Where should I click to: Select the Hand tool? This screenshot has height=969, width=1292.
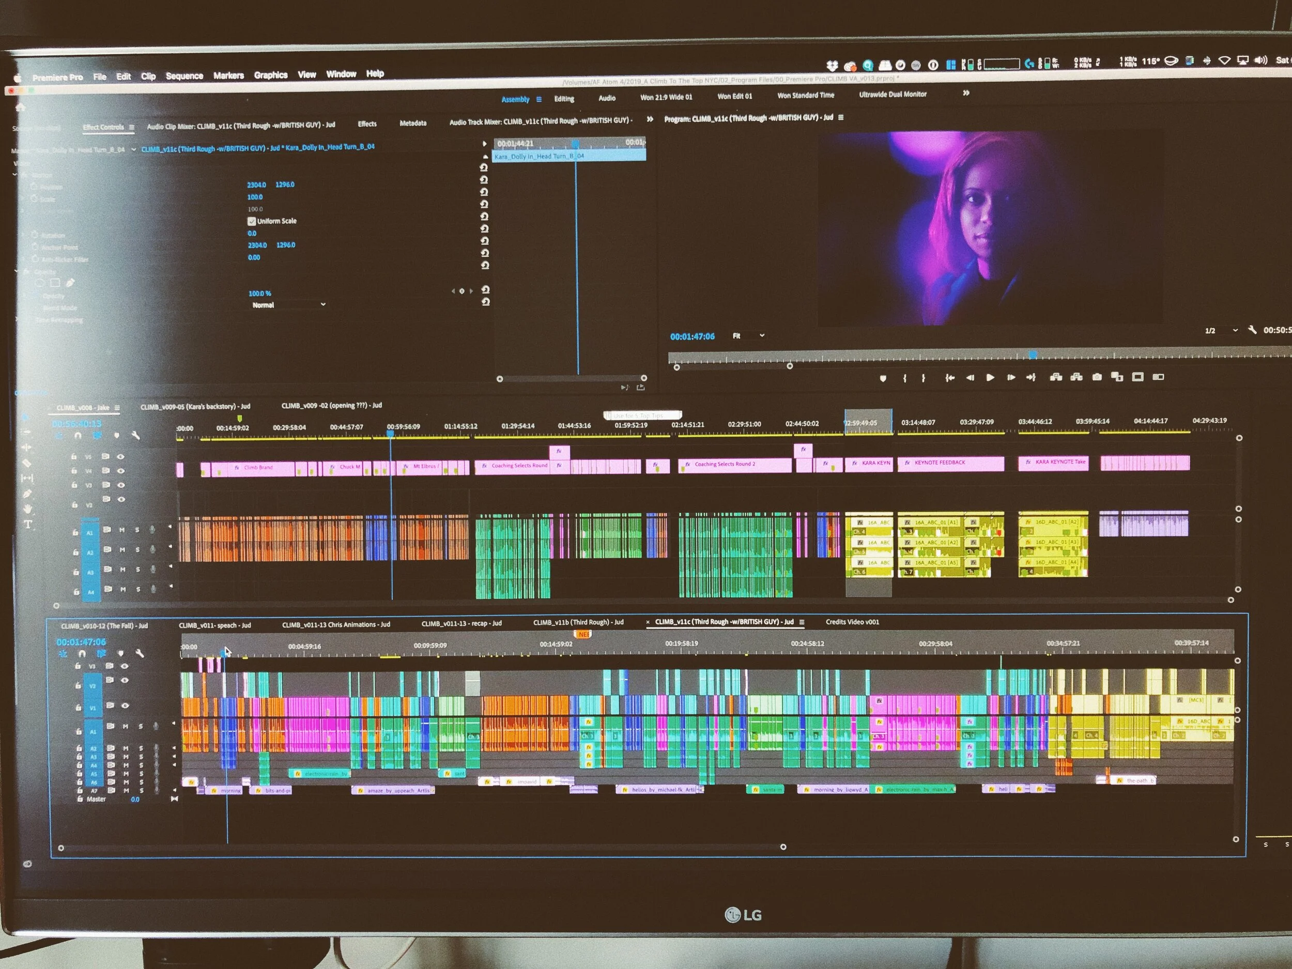[27, 509]
